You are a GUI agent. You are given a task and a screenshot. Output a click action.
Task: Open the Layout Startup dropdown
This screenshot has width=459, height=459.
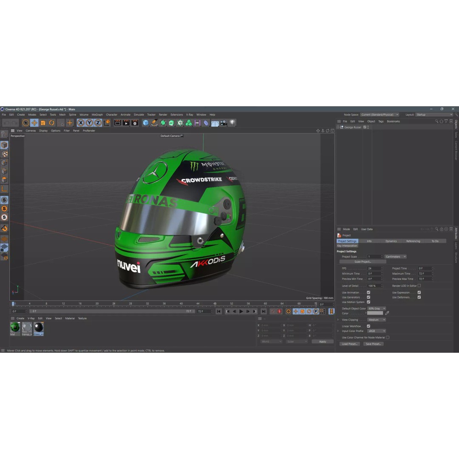pyautogui.click(x=434, y=115)
